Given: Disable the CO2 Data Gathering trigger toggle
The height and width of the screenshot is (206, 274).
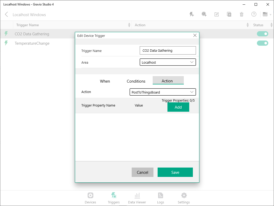Looking at the screenshot, I should [x=263, y=34].
